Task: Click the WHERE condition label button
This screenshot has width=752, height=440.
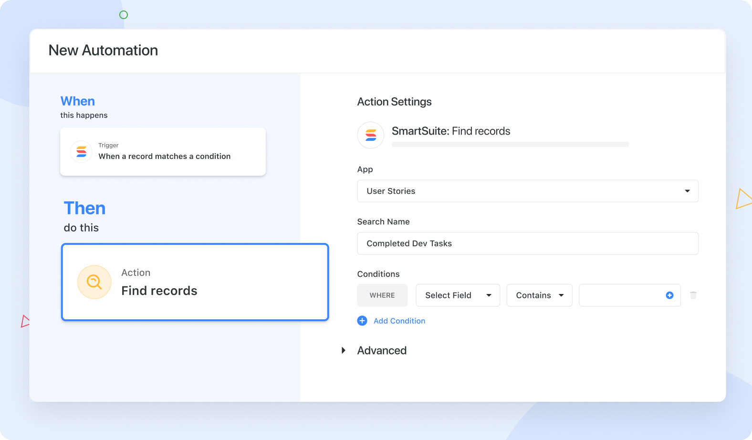Action: pyautogui.click(x=382, y=295)
